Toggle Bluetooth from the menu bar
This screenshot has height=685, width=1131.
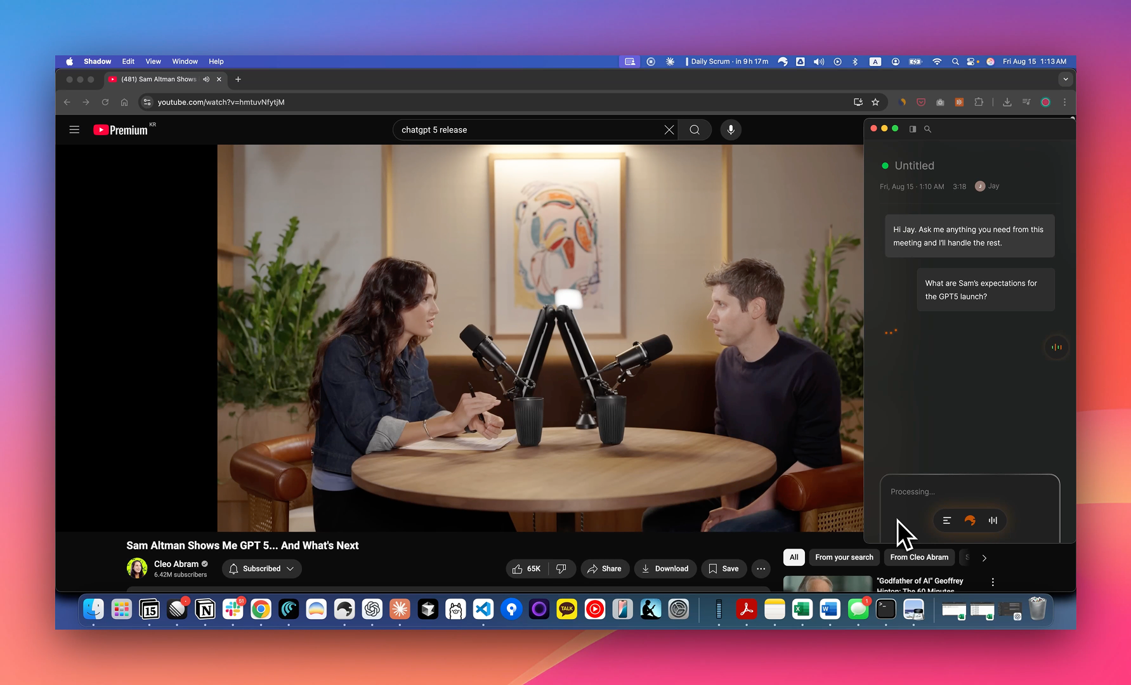[x=855, y=62]
